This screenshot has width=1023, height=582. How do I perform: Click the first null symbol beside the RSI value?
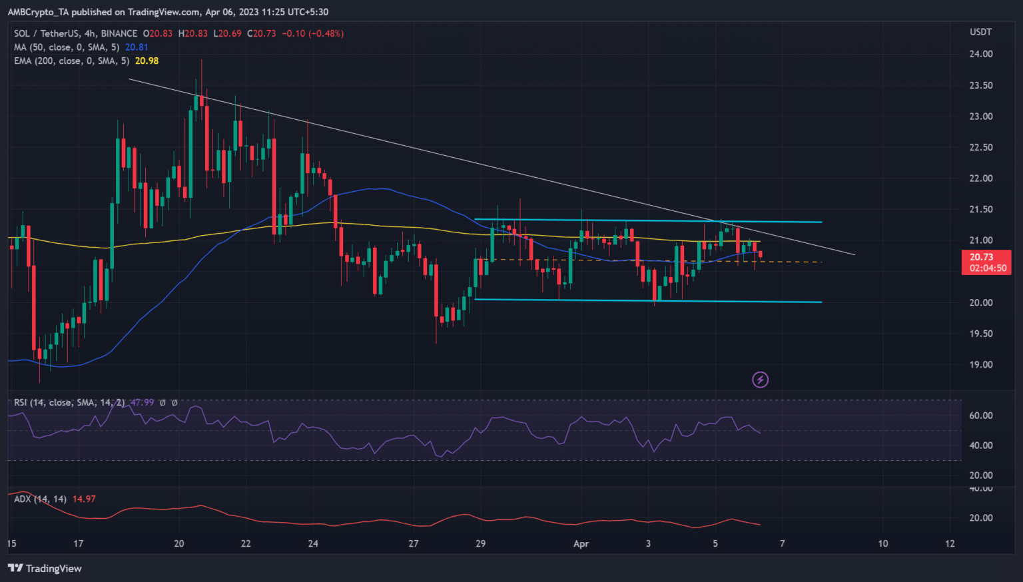pyautogui.click(x=163, y=403)
